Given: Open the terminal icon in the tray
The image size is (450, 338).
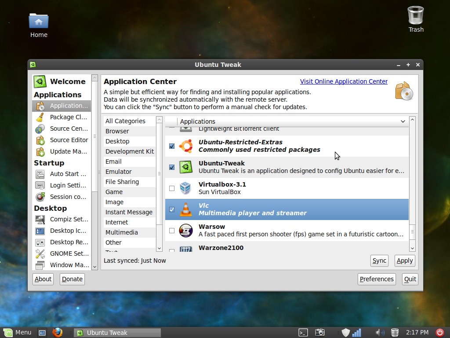Looking at the screenshot, I should tap(303, 333).
